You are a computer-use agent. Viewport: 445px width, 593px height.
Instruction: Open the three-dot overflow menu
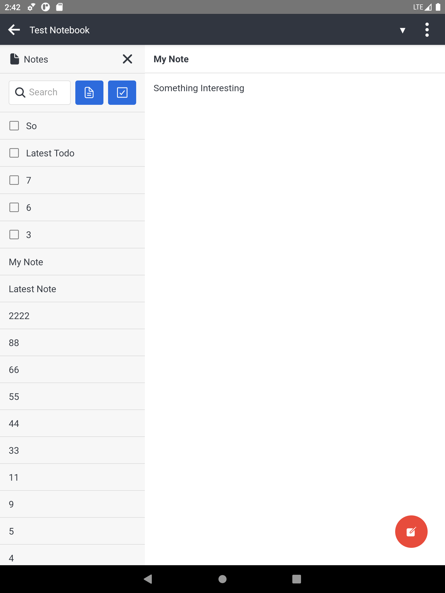427,30
